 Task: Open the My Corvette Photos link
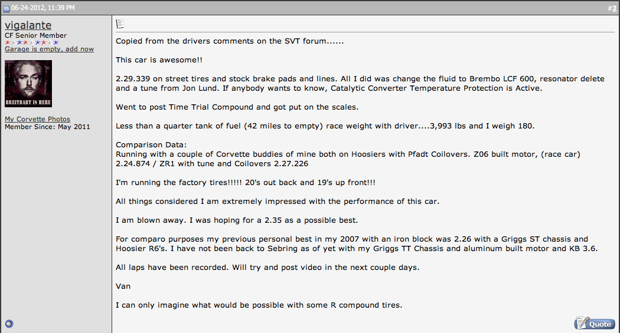click(x=37, y=119)
